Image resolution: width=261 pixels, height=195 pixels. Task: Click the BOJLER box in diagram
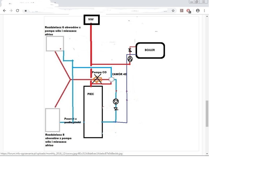[150, 50]
